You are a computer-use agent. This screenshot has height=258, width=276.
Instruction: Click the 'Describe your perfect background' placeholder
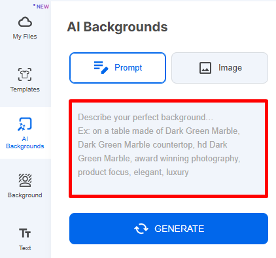point(145,118)
